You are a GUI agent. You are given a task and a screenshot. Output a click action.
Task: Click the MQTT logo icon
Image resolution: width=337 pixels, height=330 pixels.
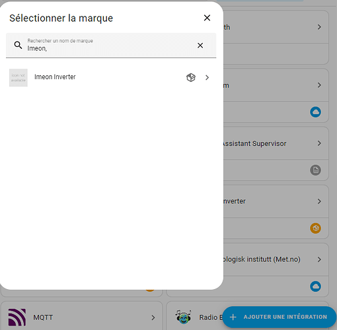17,317
